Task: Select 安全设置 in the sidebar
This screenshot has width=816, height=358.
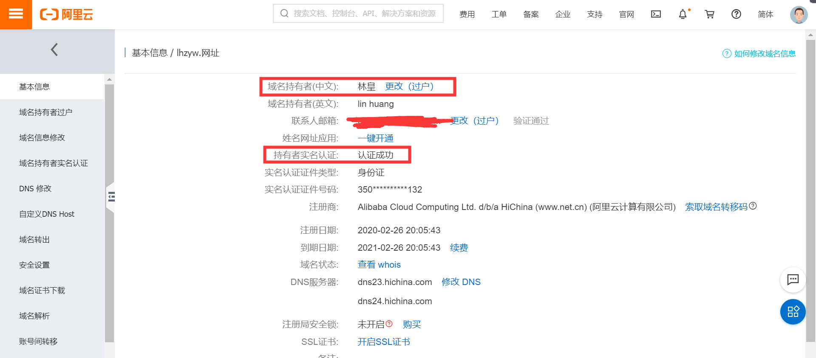Action: point(52,265)
